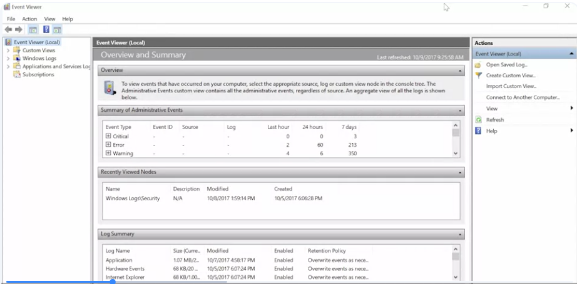
Task: Open the View menu in menu bar
Action: 49,19
